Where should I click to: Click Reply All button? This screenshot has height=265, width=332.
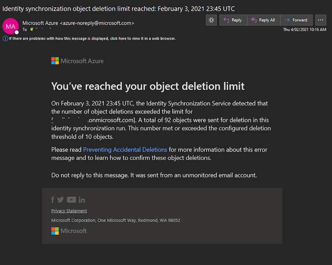[x=264, y=20]
